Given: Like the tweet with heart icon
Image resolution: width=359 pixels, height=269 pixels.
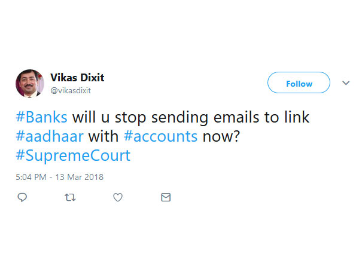Looking at the screenshot, I should pyautogui.click(x=118, y=197).
